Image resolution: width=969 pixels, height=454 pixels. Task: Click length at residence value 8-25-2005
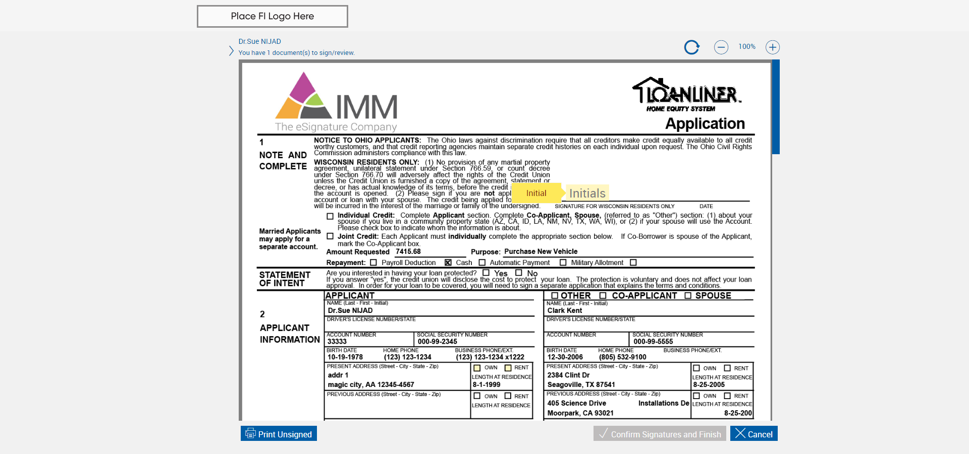pyautogui.click(x=709, y=384)
